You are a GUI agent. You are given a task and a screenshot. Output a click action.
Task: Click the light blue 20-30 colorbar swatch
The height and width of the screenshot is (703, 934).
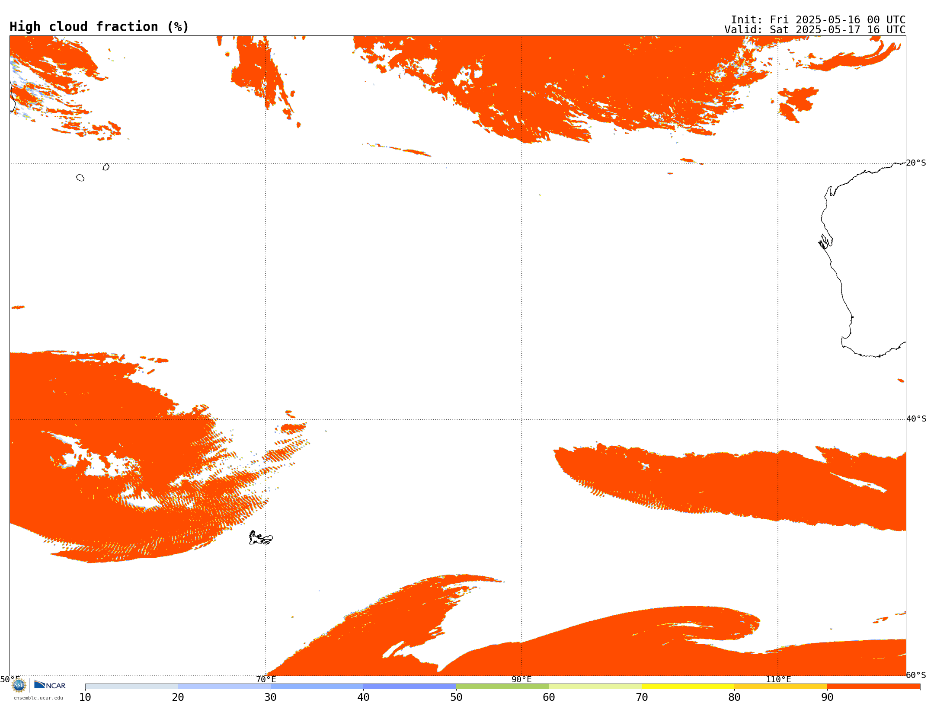pyautogui.click(x=224, y=687)
